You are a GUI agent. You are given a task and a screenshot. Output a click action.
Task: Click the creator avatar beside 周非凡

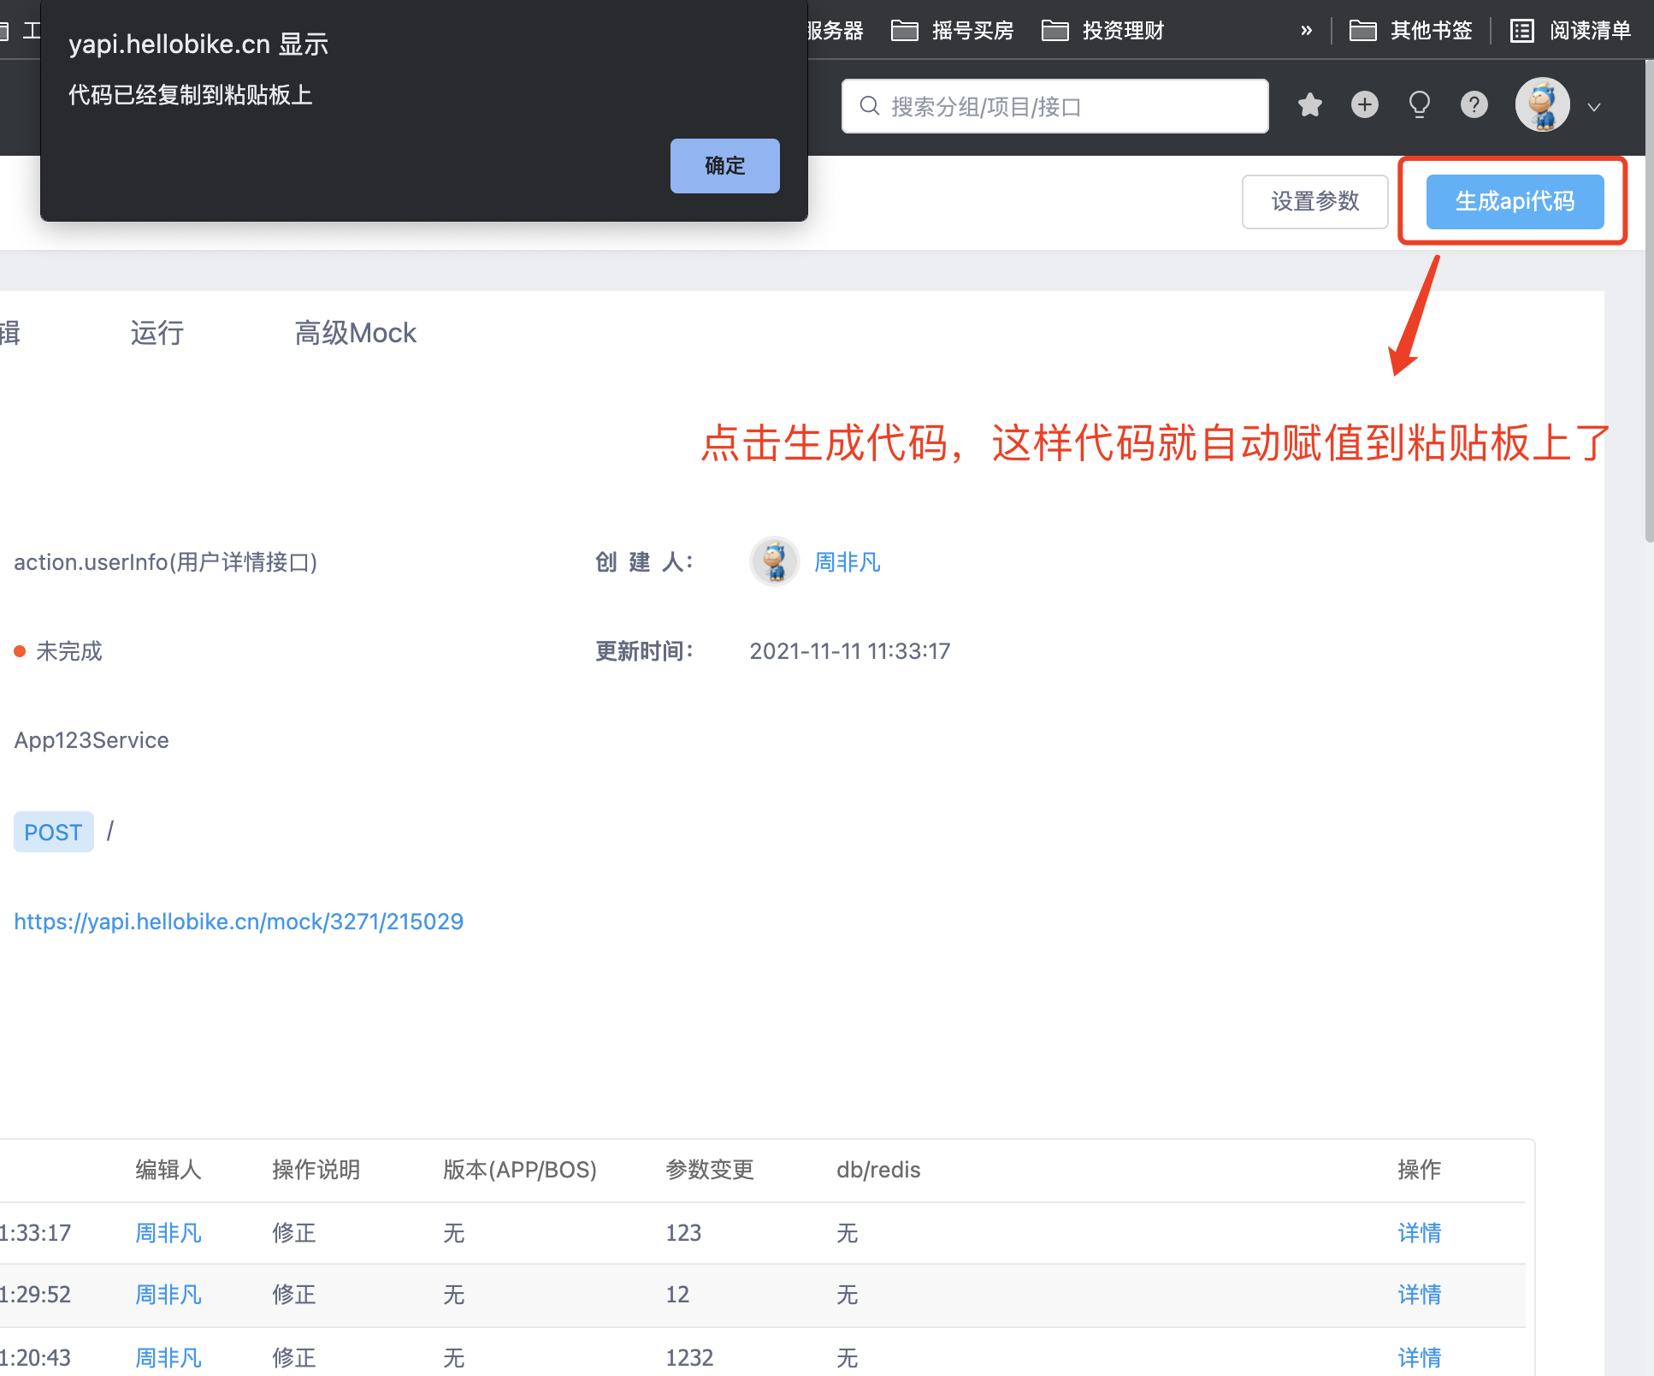774,561
